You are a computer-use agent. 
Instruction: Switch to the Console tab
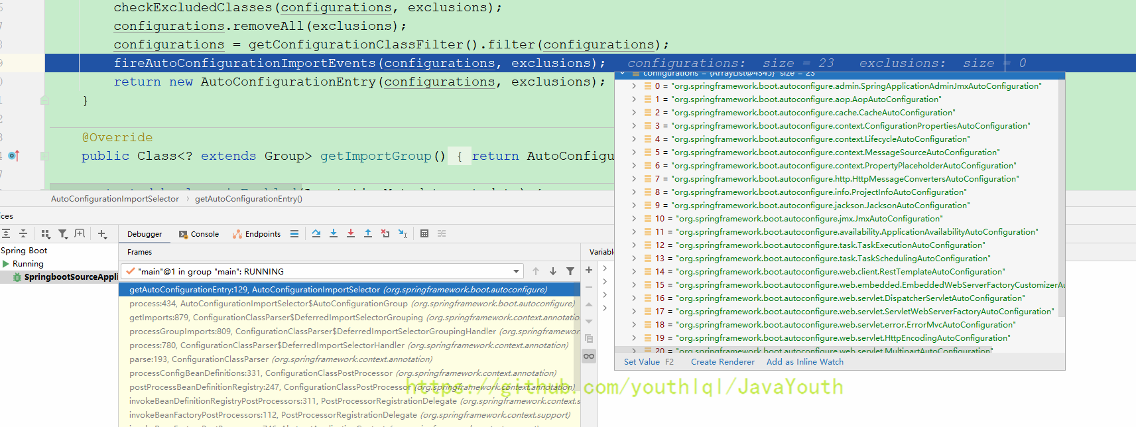pyautogui.click(x=199, y=234)
